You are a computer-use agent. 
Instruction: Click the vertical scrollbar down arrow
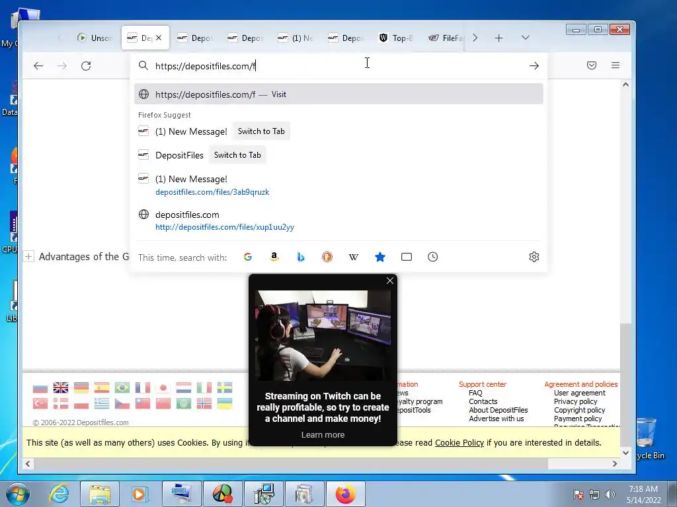click(x=625, y=453)
